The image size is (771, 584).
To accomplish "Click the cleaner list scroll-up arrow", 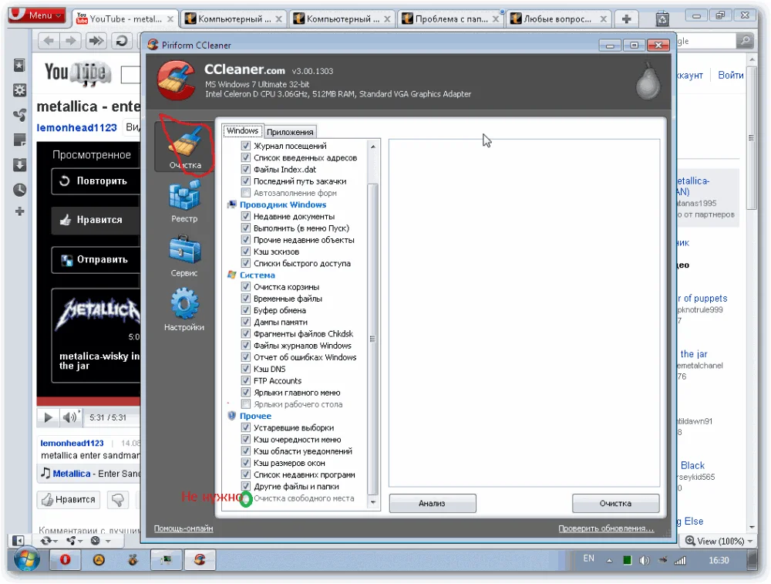I will point(372,146).
